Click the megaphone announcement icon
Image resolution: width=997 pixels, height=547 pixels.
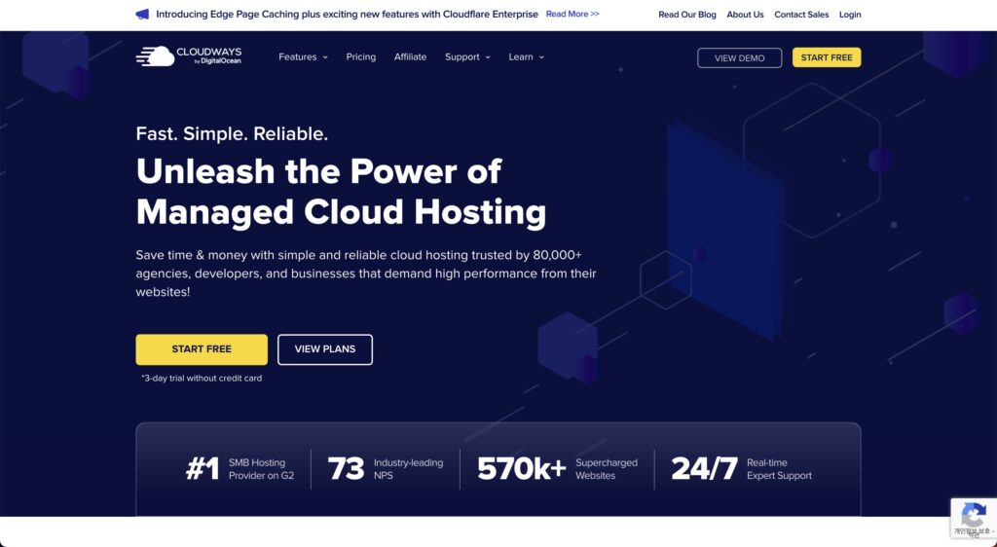point(142,14)
